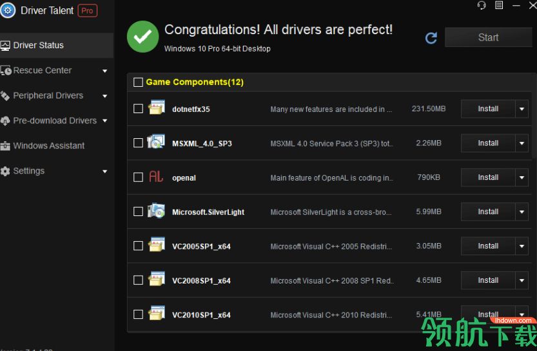Enable the VC2008SP1_x64 checkbox
The width and height of the screenshot is (537, 351).
coord(138,280)
